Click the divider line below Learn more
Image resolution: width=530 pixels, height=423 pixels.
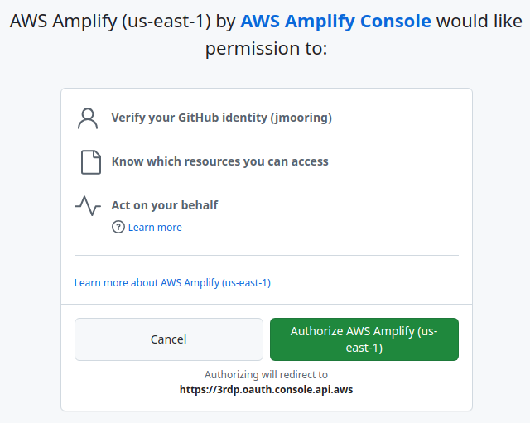point(266,256)
